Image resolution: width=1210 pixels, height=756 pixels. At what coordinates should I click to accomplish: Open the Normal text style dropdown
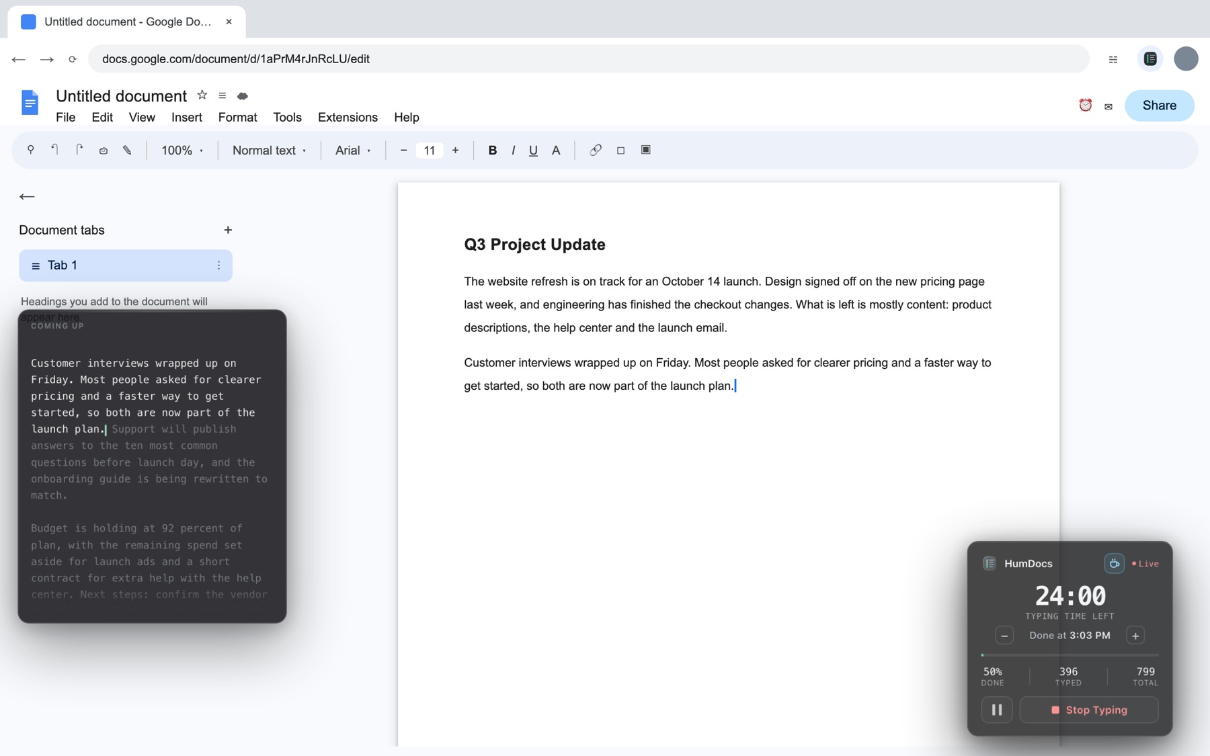point(269,151)
